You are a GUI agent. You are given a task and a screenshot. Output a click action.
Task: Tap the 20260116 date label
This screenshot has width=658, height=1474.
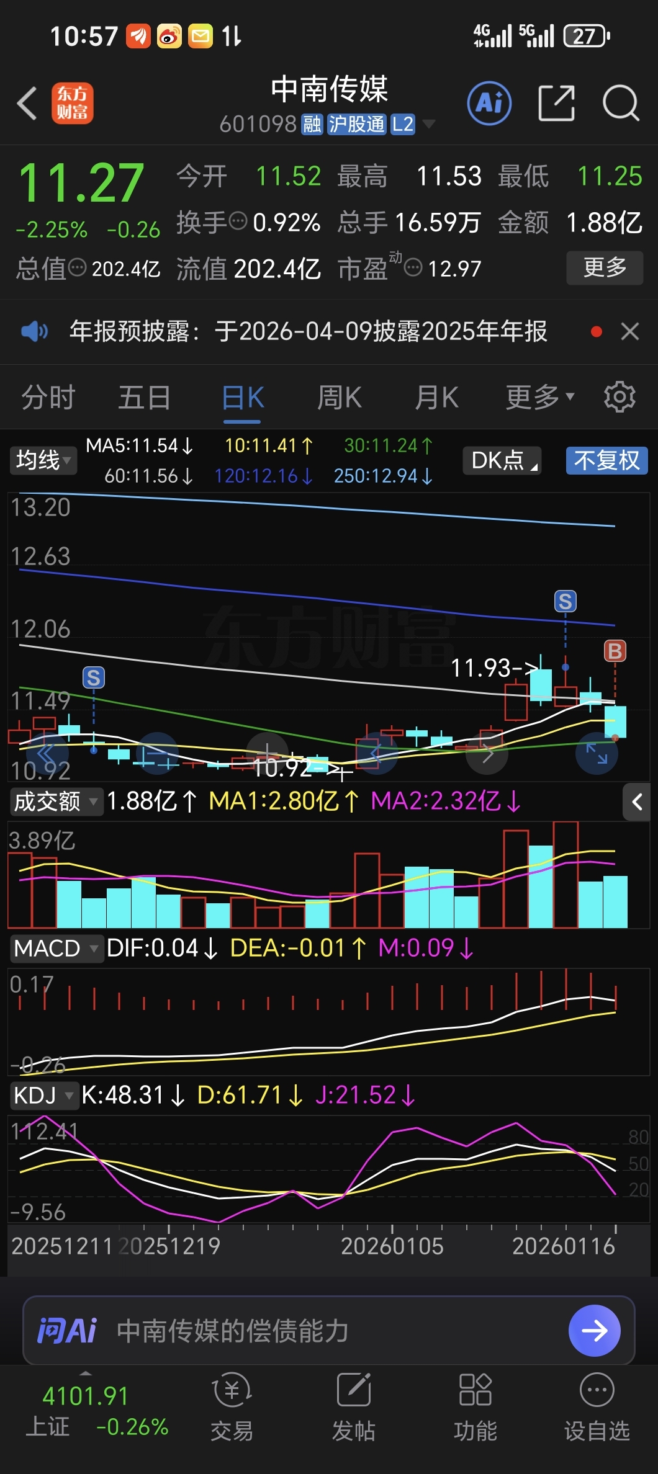[x=564, y=1246]
